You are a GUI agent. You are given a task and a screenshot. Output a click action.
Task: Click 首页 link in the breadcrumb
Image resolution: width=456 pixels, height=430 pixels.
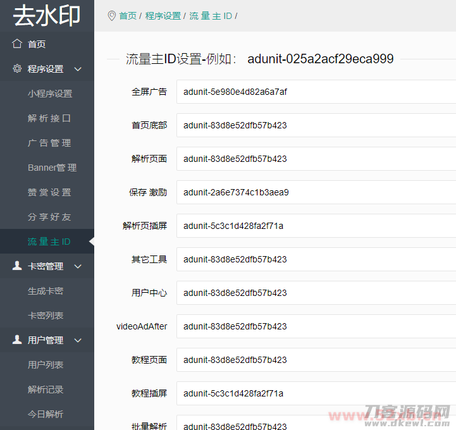(128, 16)
